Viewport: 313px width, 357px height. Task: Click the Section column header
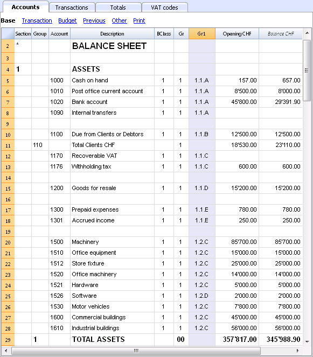[23, 34]
